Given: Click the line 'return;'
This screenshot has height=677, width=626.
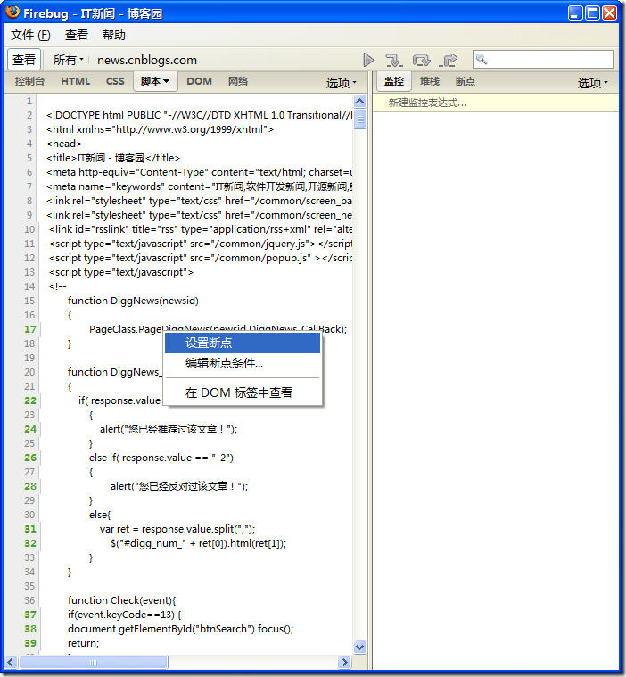Looking at the screenshot, I should point(83,643).
